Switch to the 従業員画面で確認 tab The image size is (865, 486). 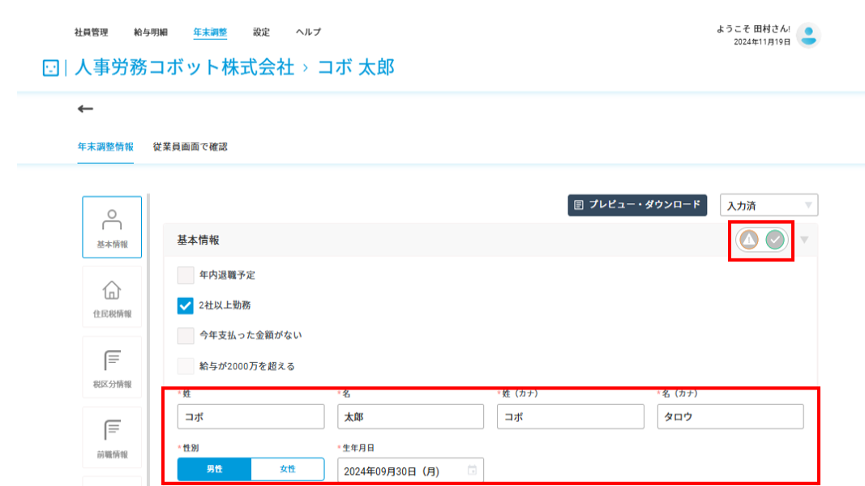[x=191, y=147]
